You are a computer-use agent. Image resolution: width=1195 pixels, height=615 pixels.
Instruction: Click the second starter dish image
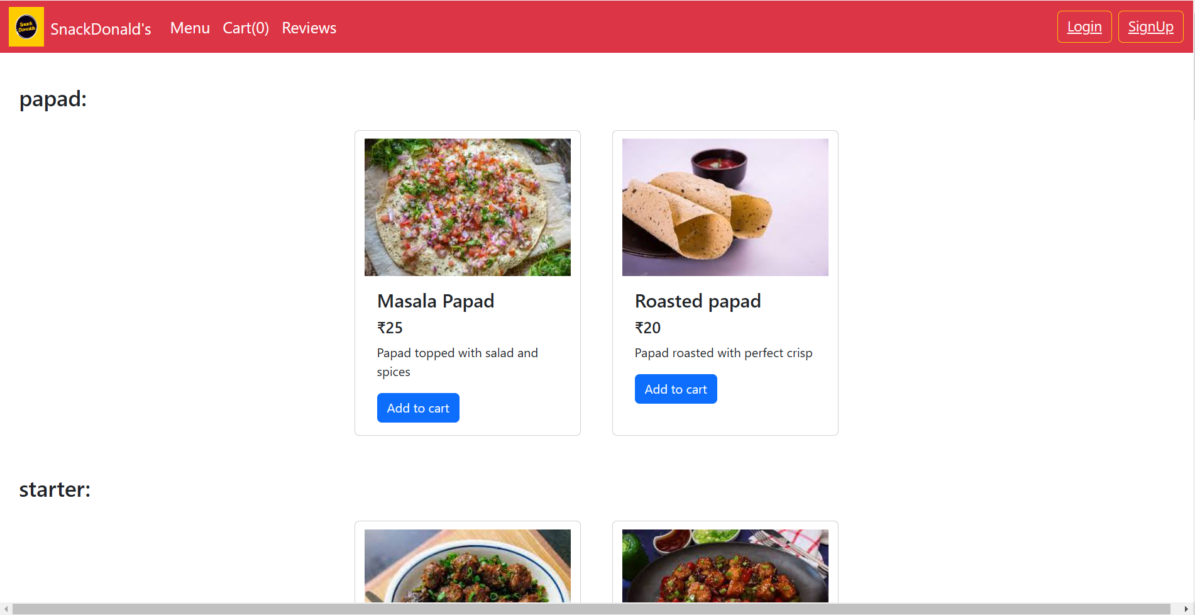pos(725,565)
